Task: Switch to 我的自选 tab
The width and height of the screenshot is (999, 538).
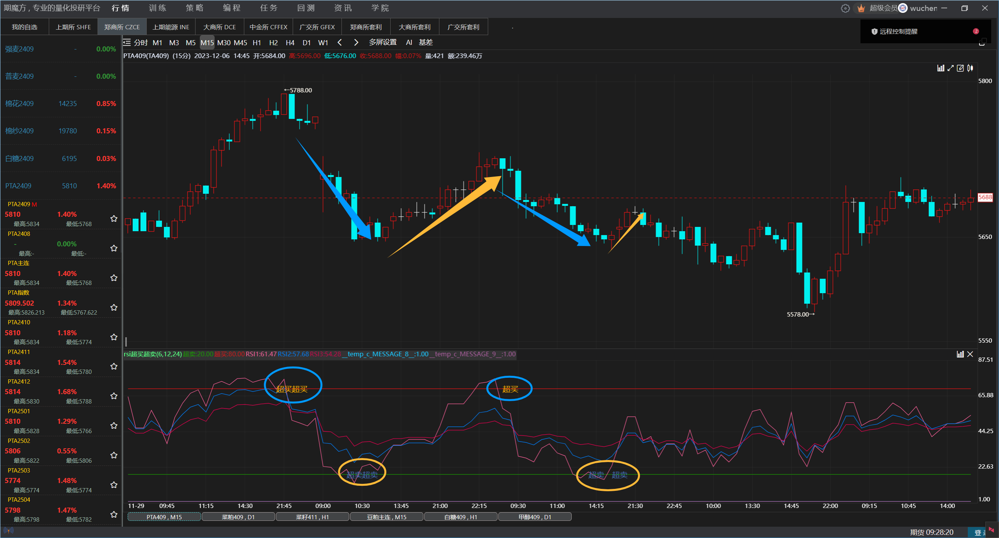Action: point(25,27)
